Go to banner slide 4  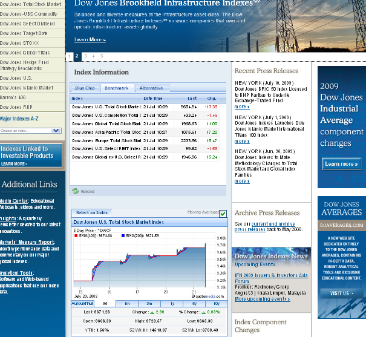point(93,56)
